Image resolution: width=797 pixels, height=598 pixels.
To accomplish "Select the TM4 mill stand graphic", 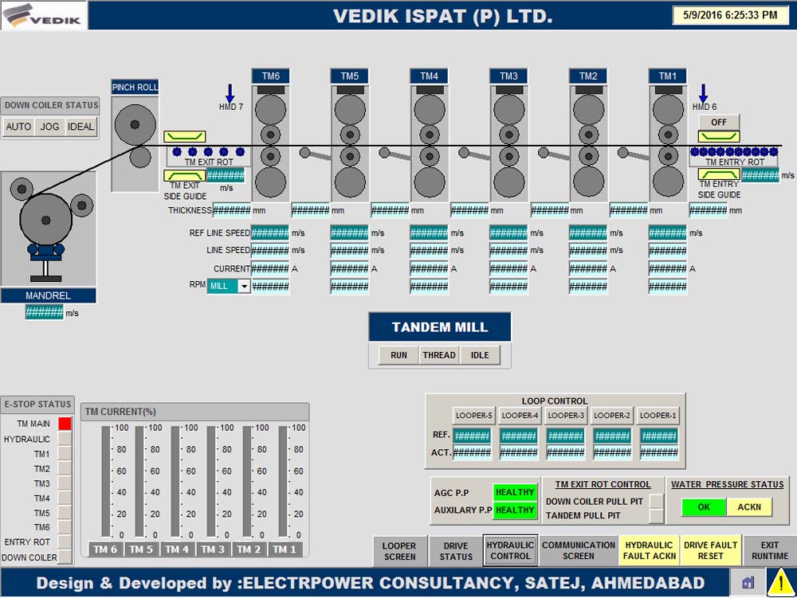I will coord(430,143).
